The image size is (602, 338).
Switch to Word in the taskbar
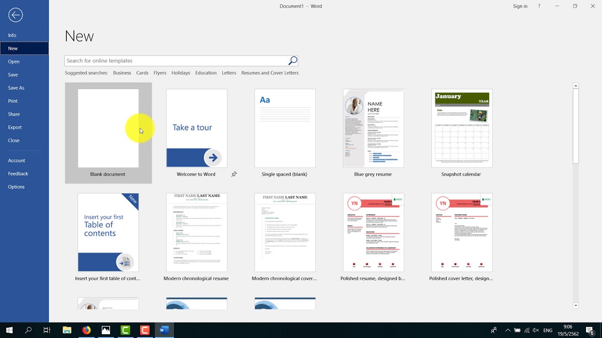(164, 330)
